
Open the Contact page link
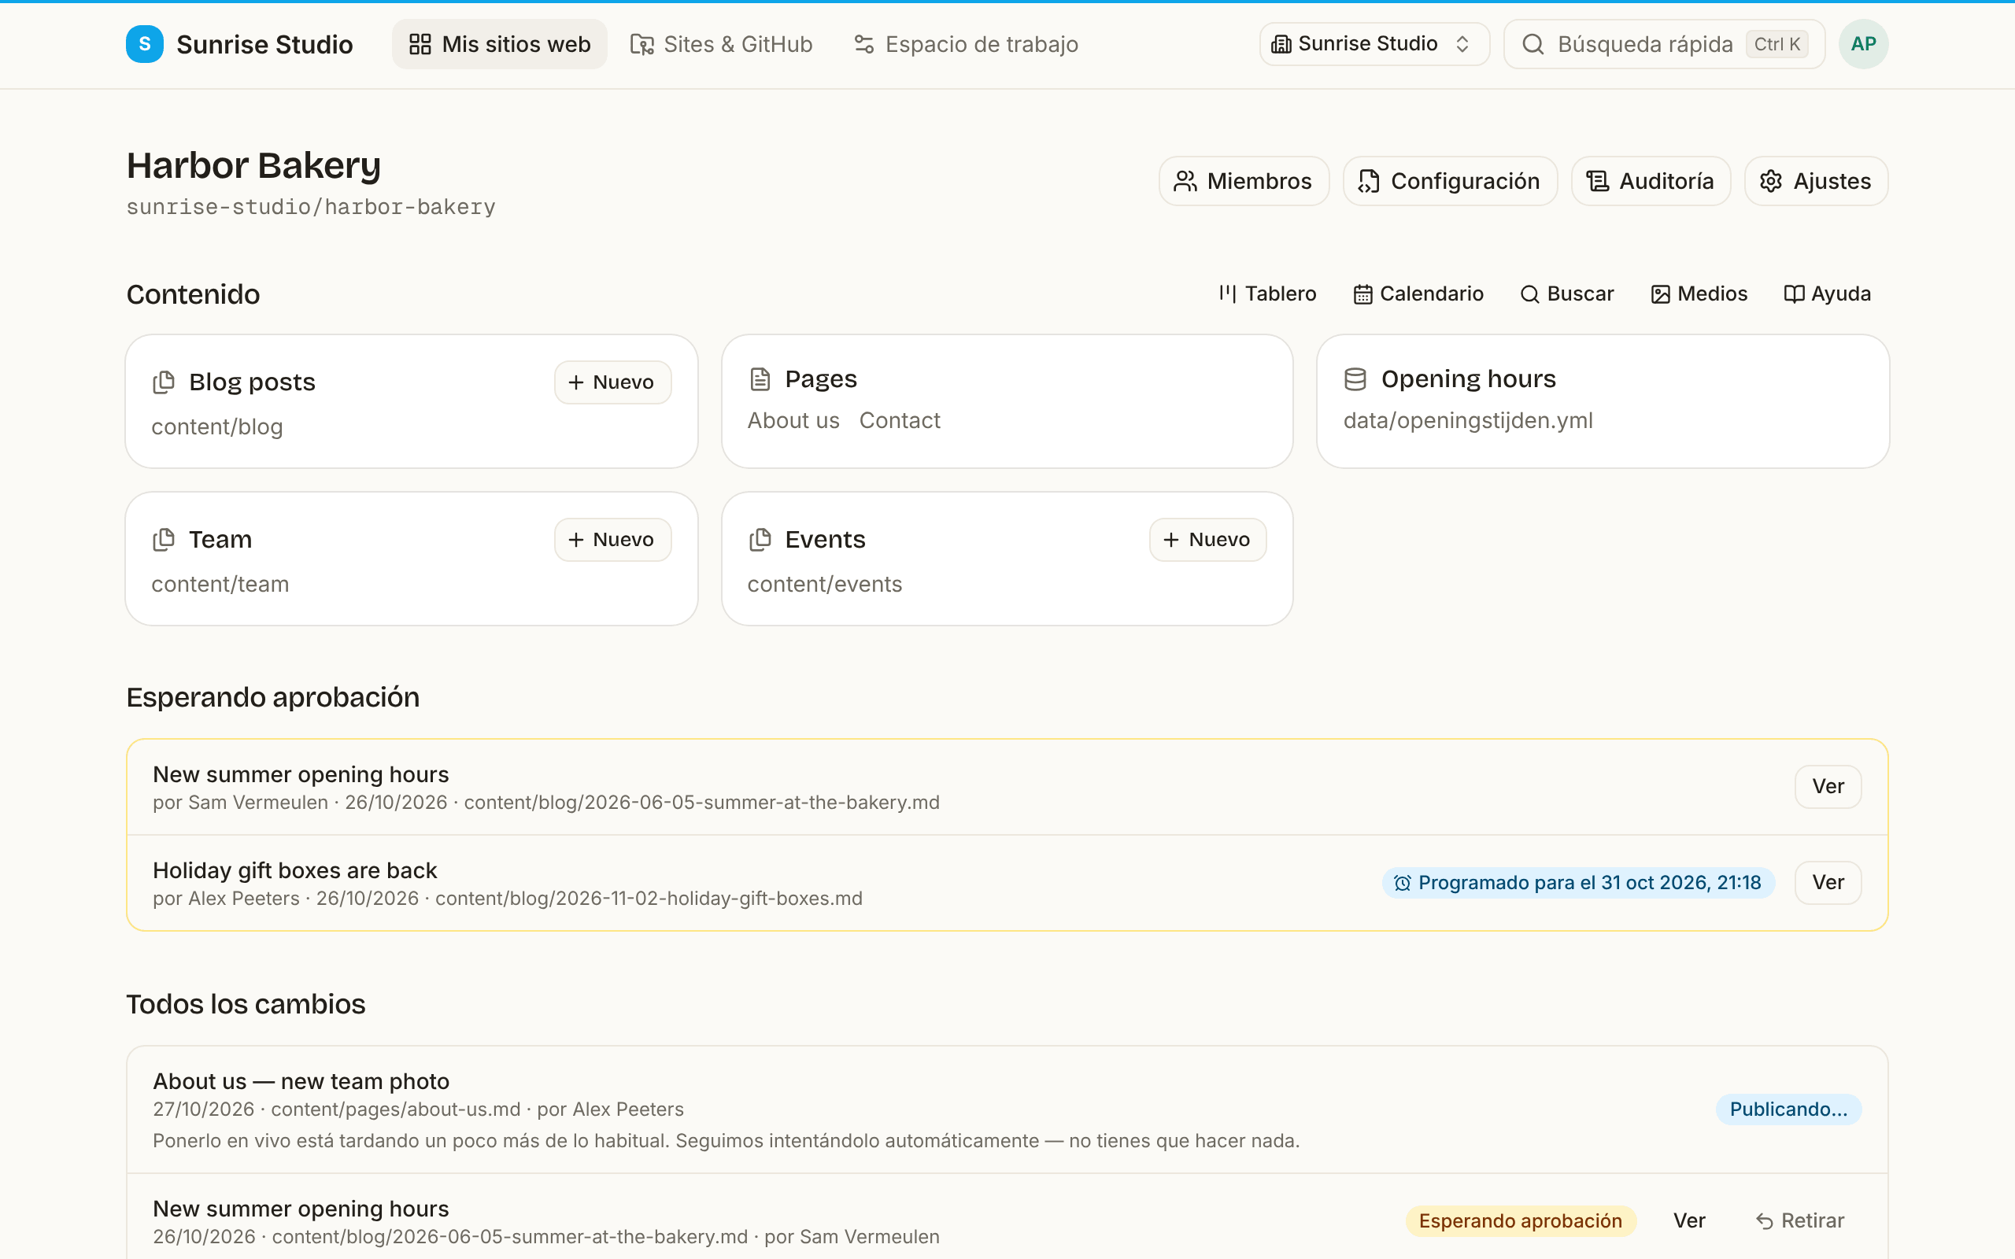[899, 420]
